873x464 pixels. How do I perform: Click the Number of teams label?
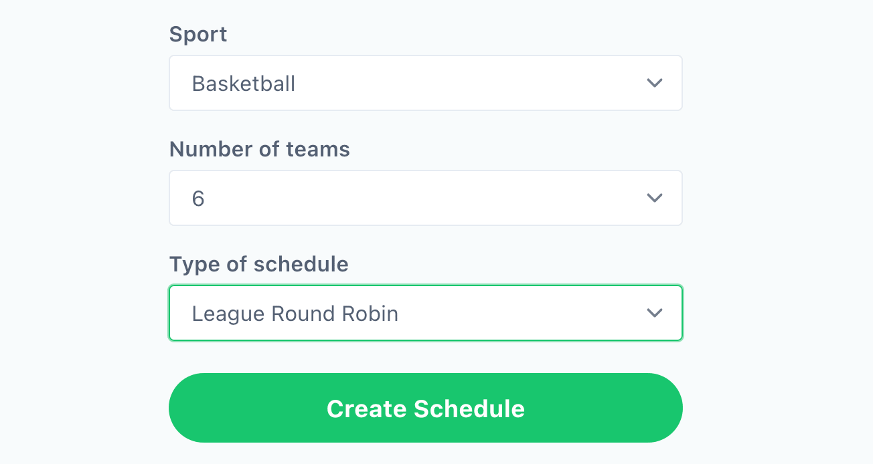point(260,149)
